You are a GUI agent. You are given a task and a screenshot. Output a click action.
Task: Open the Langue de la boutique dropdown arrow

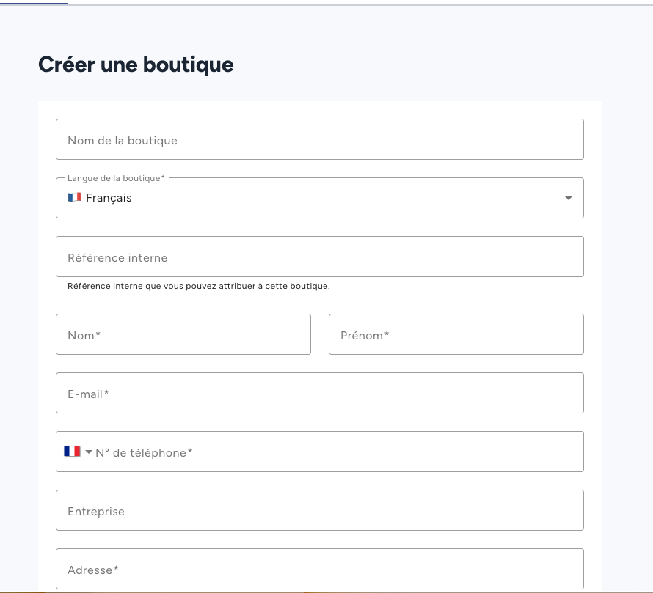click(568, 198)
